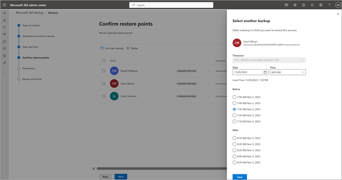Screen dimensions: 342x180
Task: Open Settings gear icon in header
Action: coord(321,5)
